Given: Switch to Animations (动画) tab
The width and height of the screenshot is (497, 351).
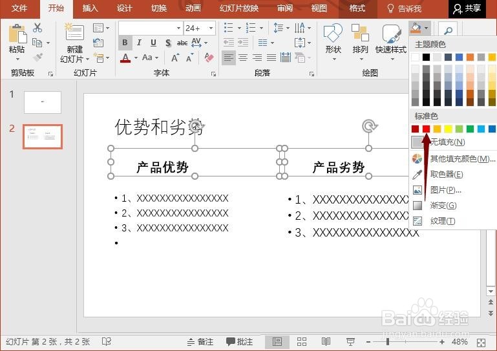Looking at the screenshot, I should pyautogui.click(x=193, y=8).
